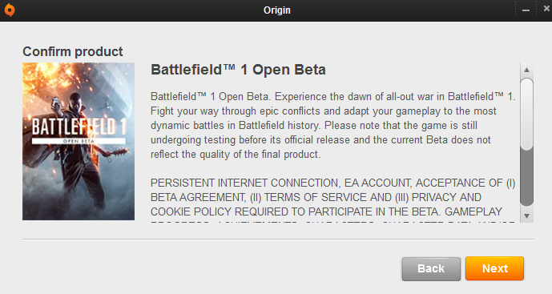Click the Confirm product heading
The height and width of the screenshot is (294, 552).
coord(73,52)
